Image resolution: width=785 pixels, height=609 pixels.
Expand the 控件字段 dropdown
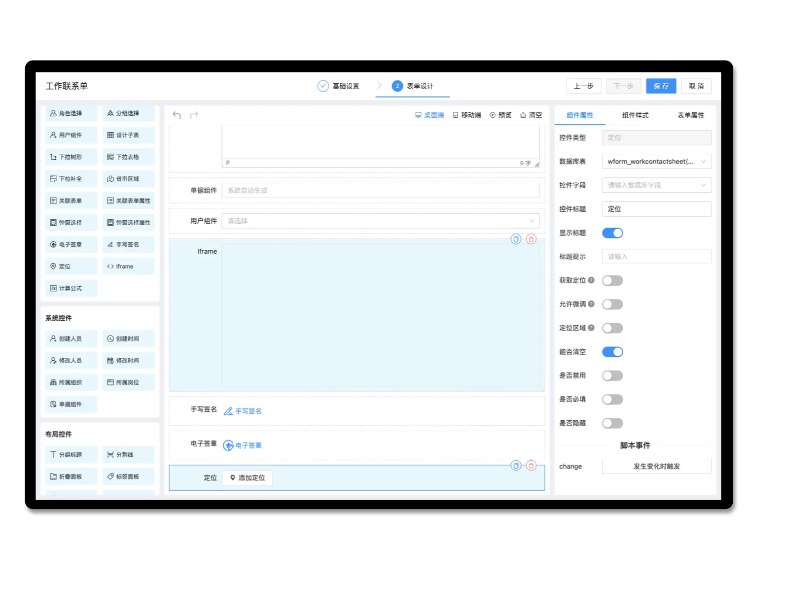(656, 185)
